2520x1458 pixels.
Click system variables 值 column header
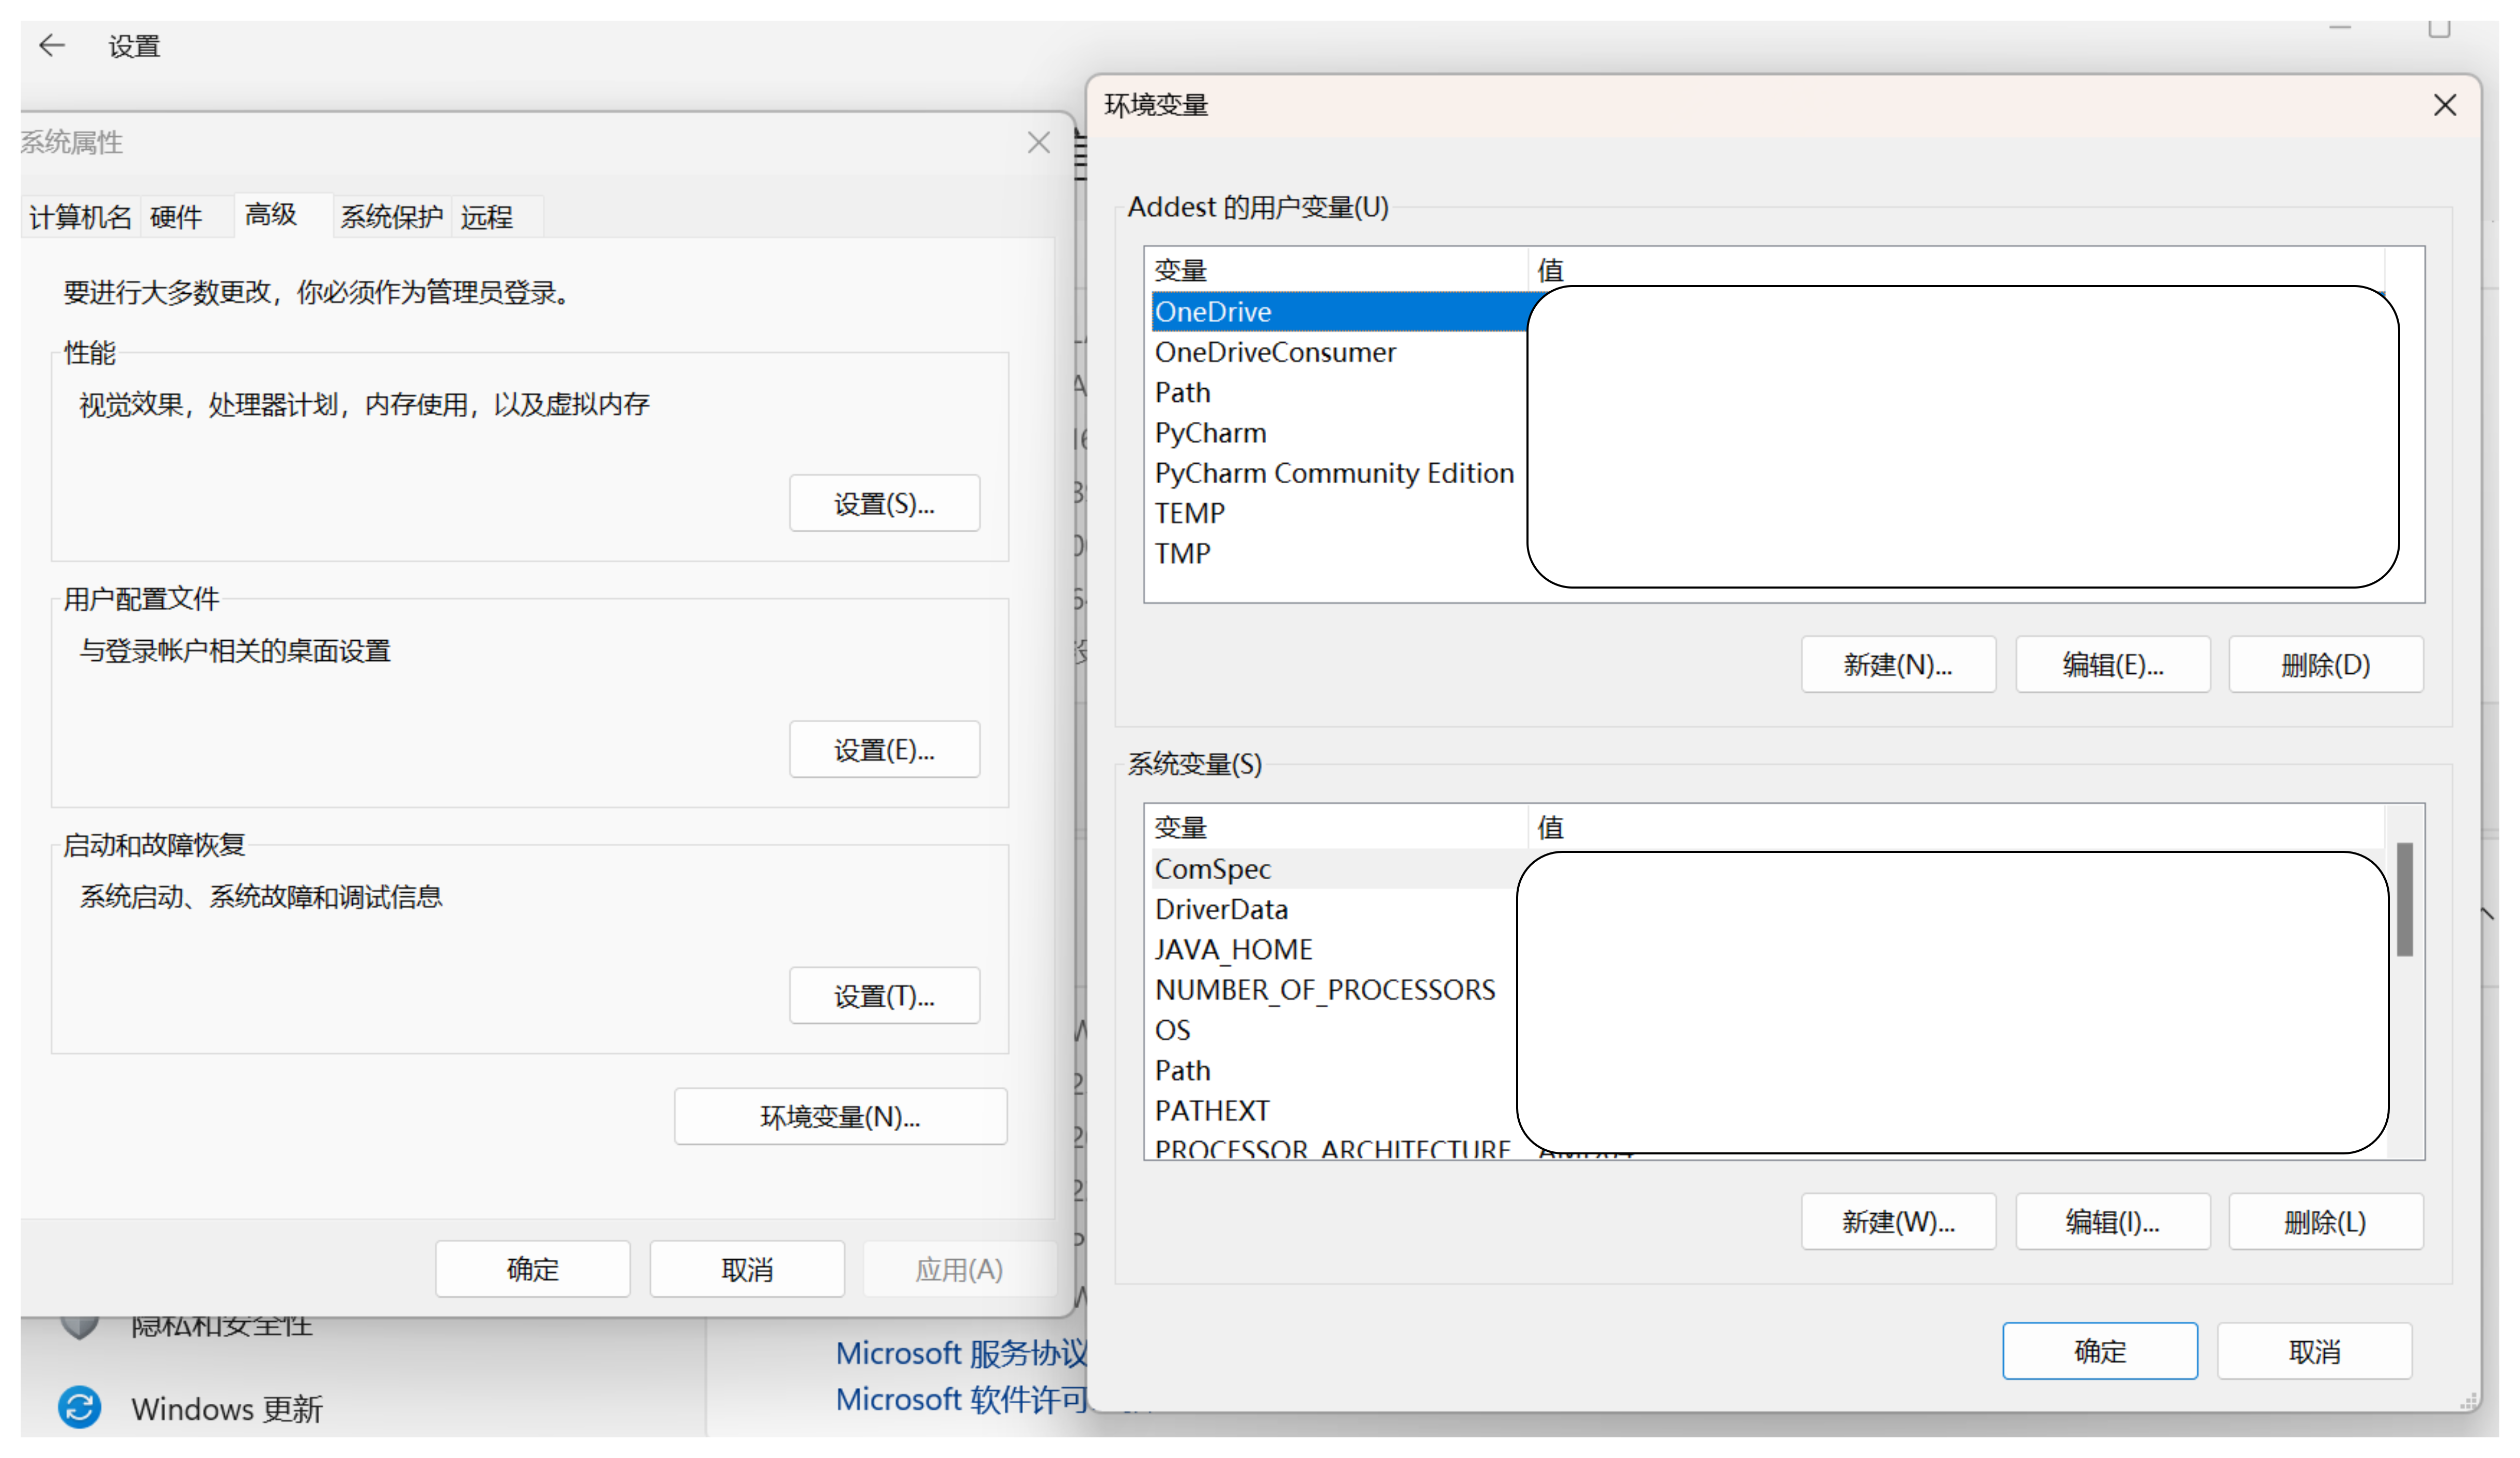(x=1957, y=827)
